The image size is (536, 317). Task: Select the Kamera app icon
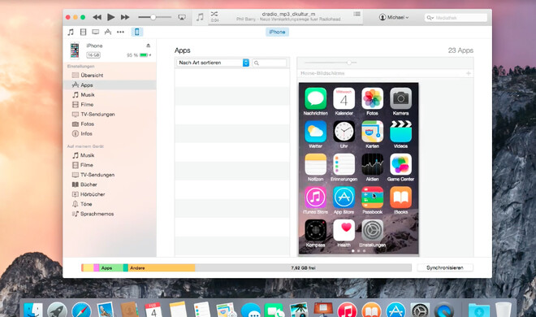(x=400, y=98)
